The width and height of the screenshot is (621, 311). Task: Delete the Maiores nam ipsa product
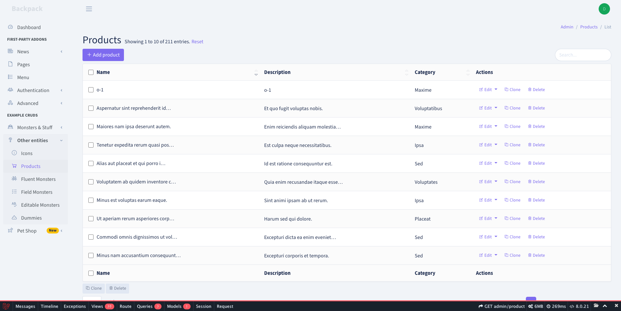coord(537,127)
